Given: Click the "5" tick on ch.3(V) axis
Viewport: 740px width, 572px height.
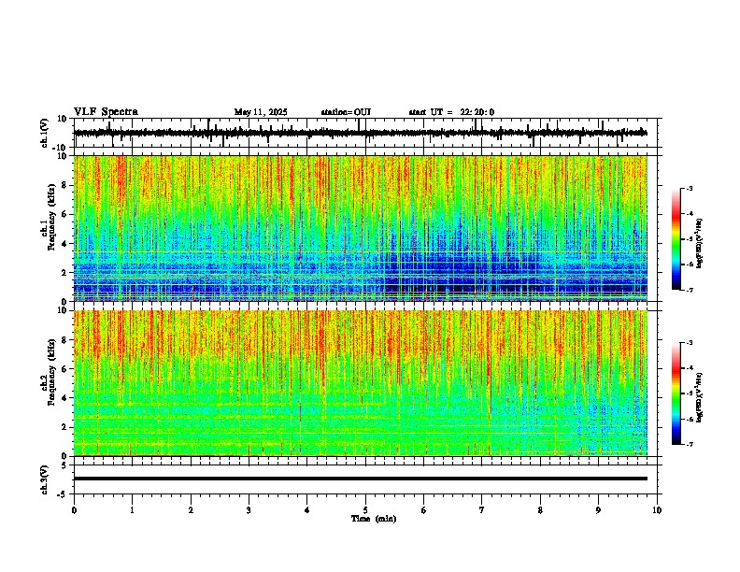Looking at the screenshot, I should click(x=64, y=465).
